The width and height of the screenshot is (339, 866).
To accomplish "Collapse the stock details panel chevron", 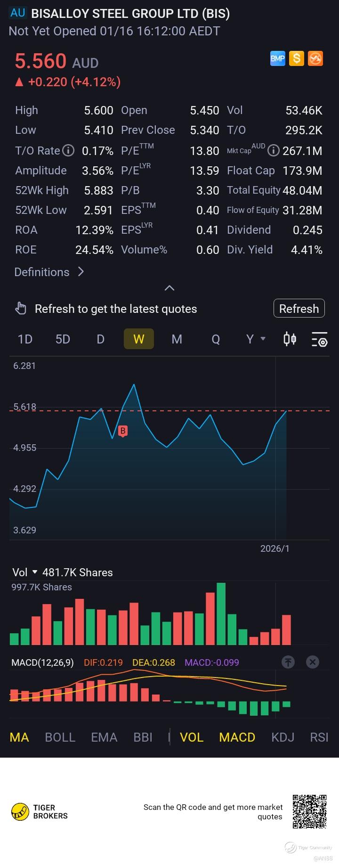I will (x=169, y=288).
